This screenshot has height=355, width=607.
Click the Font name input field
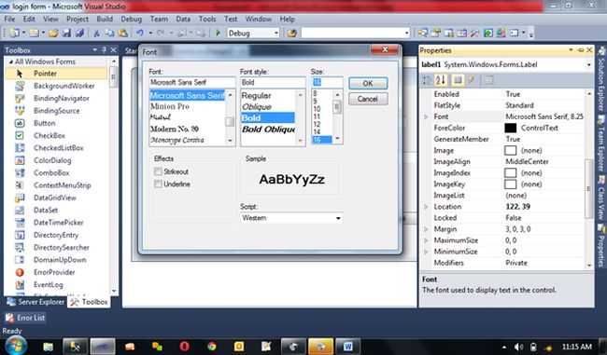click(192, 82)
